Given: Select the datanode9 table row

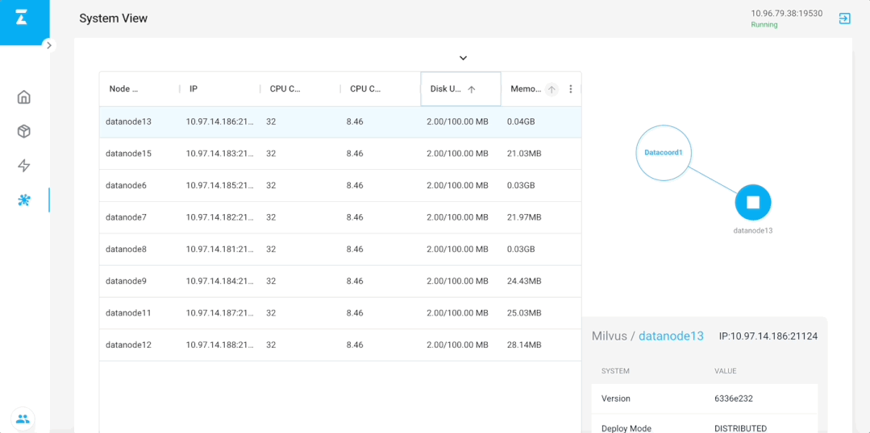Looking at the screenshot, I should (340, 281).
